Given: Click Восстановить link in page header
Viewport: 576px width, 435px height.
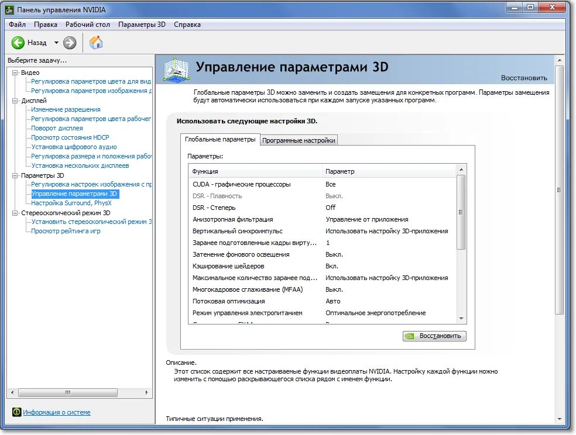Looking at the screenshot, I should coord(524,78).
